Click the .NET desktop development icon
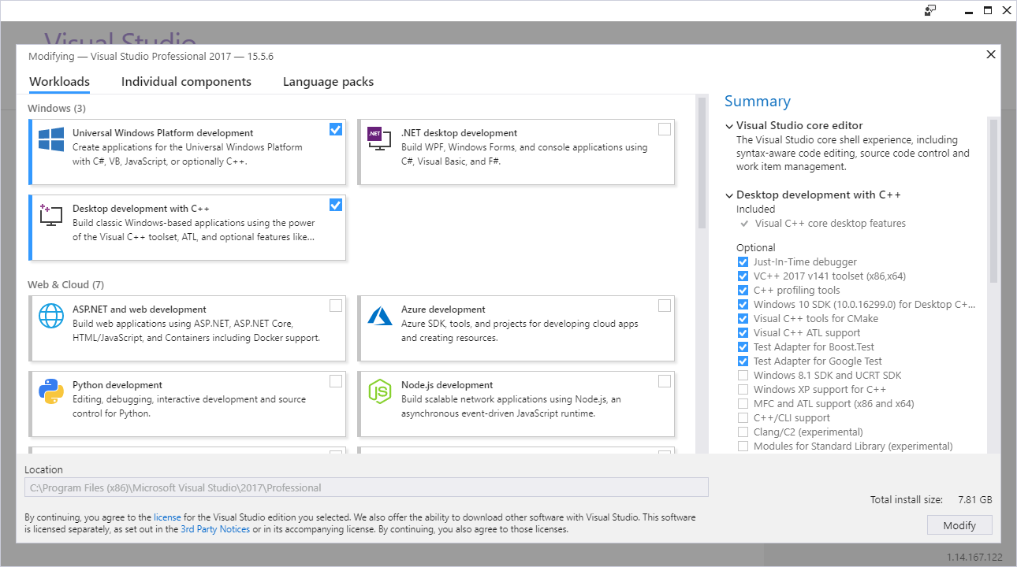 tap(379, 139)
